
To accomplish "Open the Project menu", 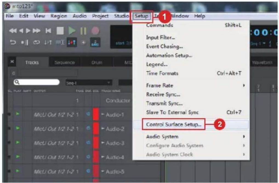I will [x=100, y=16].
